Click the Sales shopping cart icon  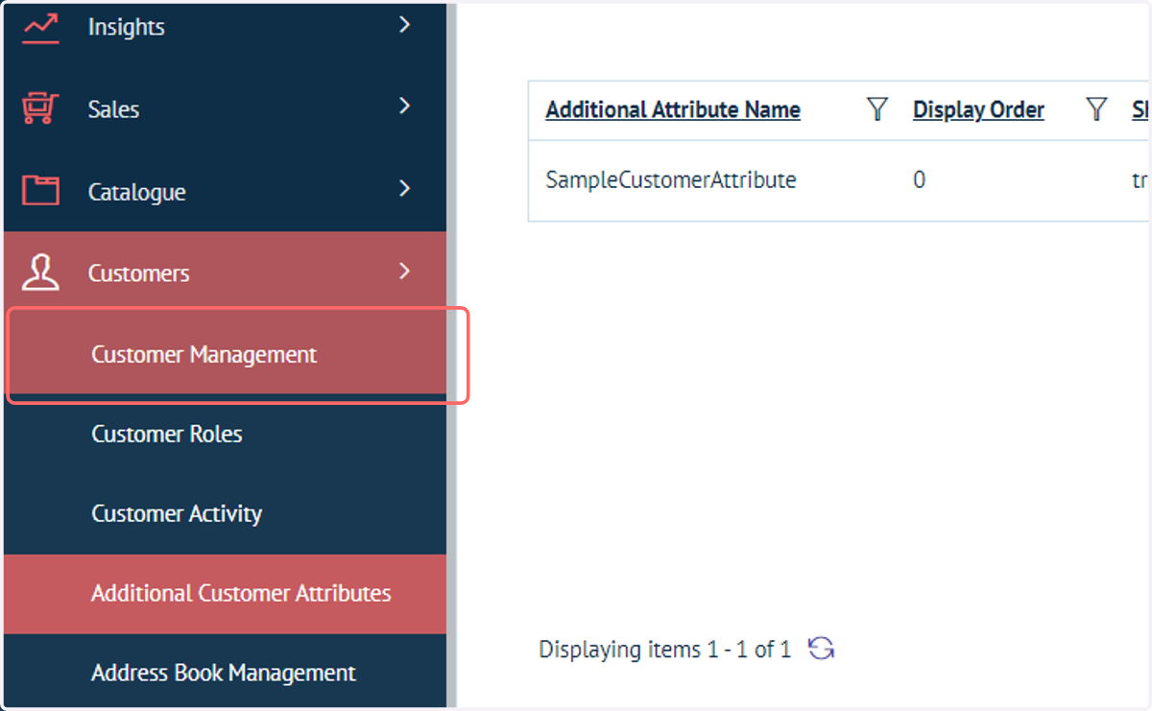click(x=40, y=108)
